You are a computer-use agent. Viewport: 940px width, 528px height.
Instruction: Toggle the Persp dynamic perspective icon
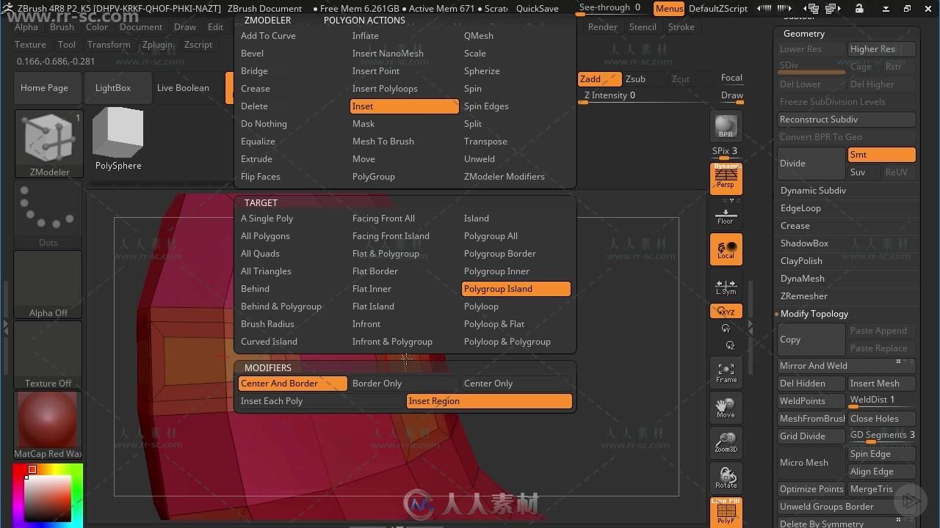tap(726, 179)
